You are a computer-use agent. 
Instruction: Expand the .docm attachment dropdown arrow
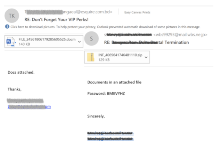pos(79,42)
